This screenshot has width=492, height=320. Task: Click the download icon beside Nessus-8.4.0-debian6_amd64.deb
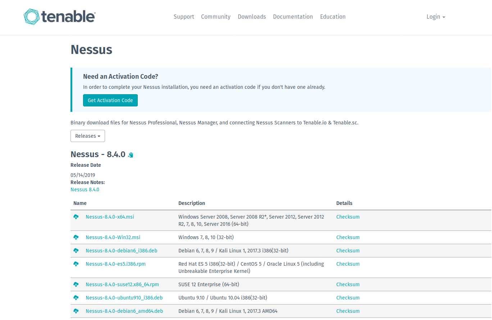pos(76,311)
